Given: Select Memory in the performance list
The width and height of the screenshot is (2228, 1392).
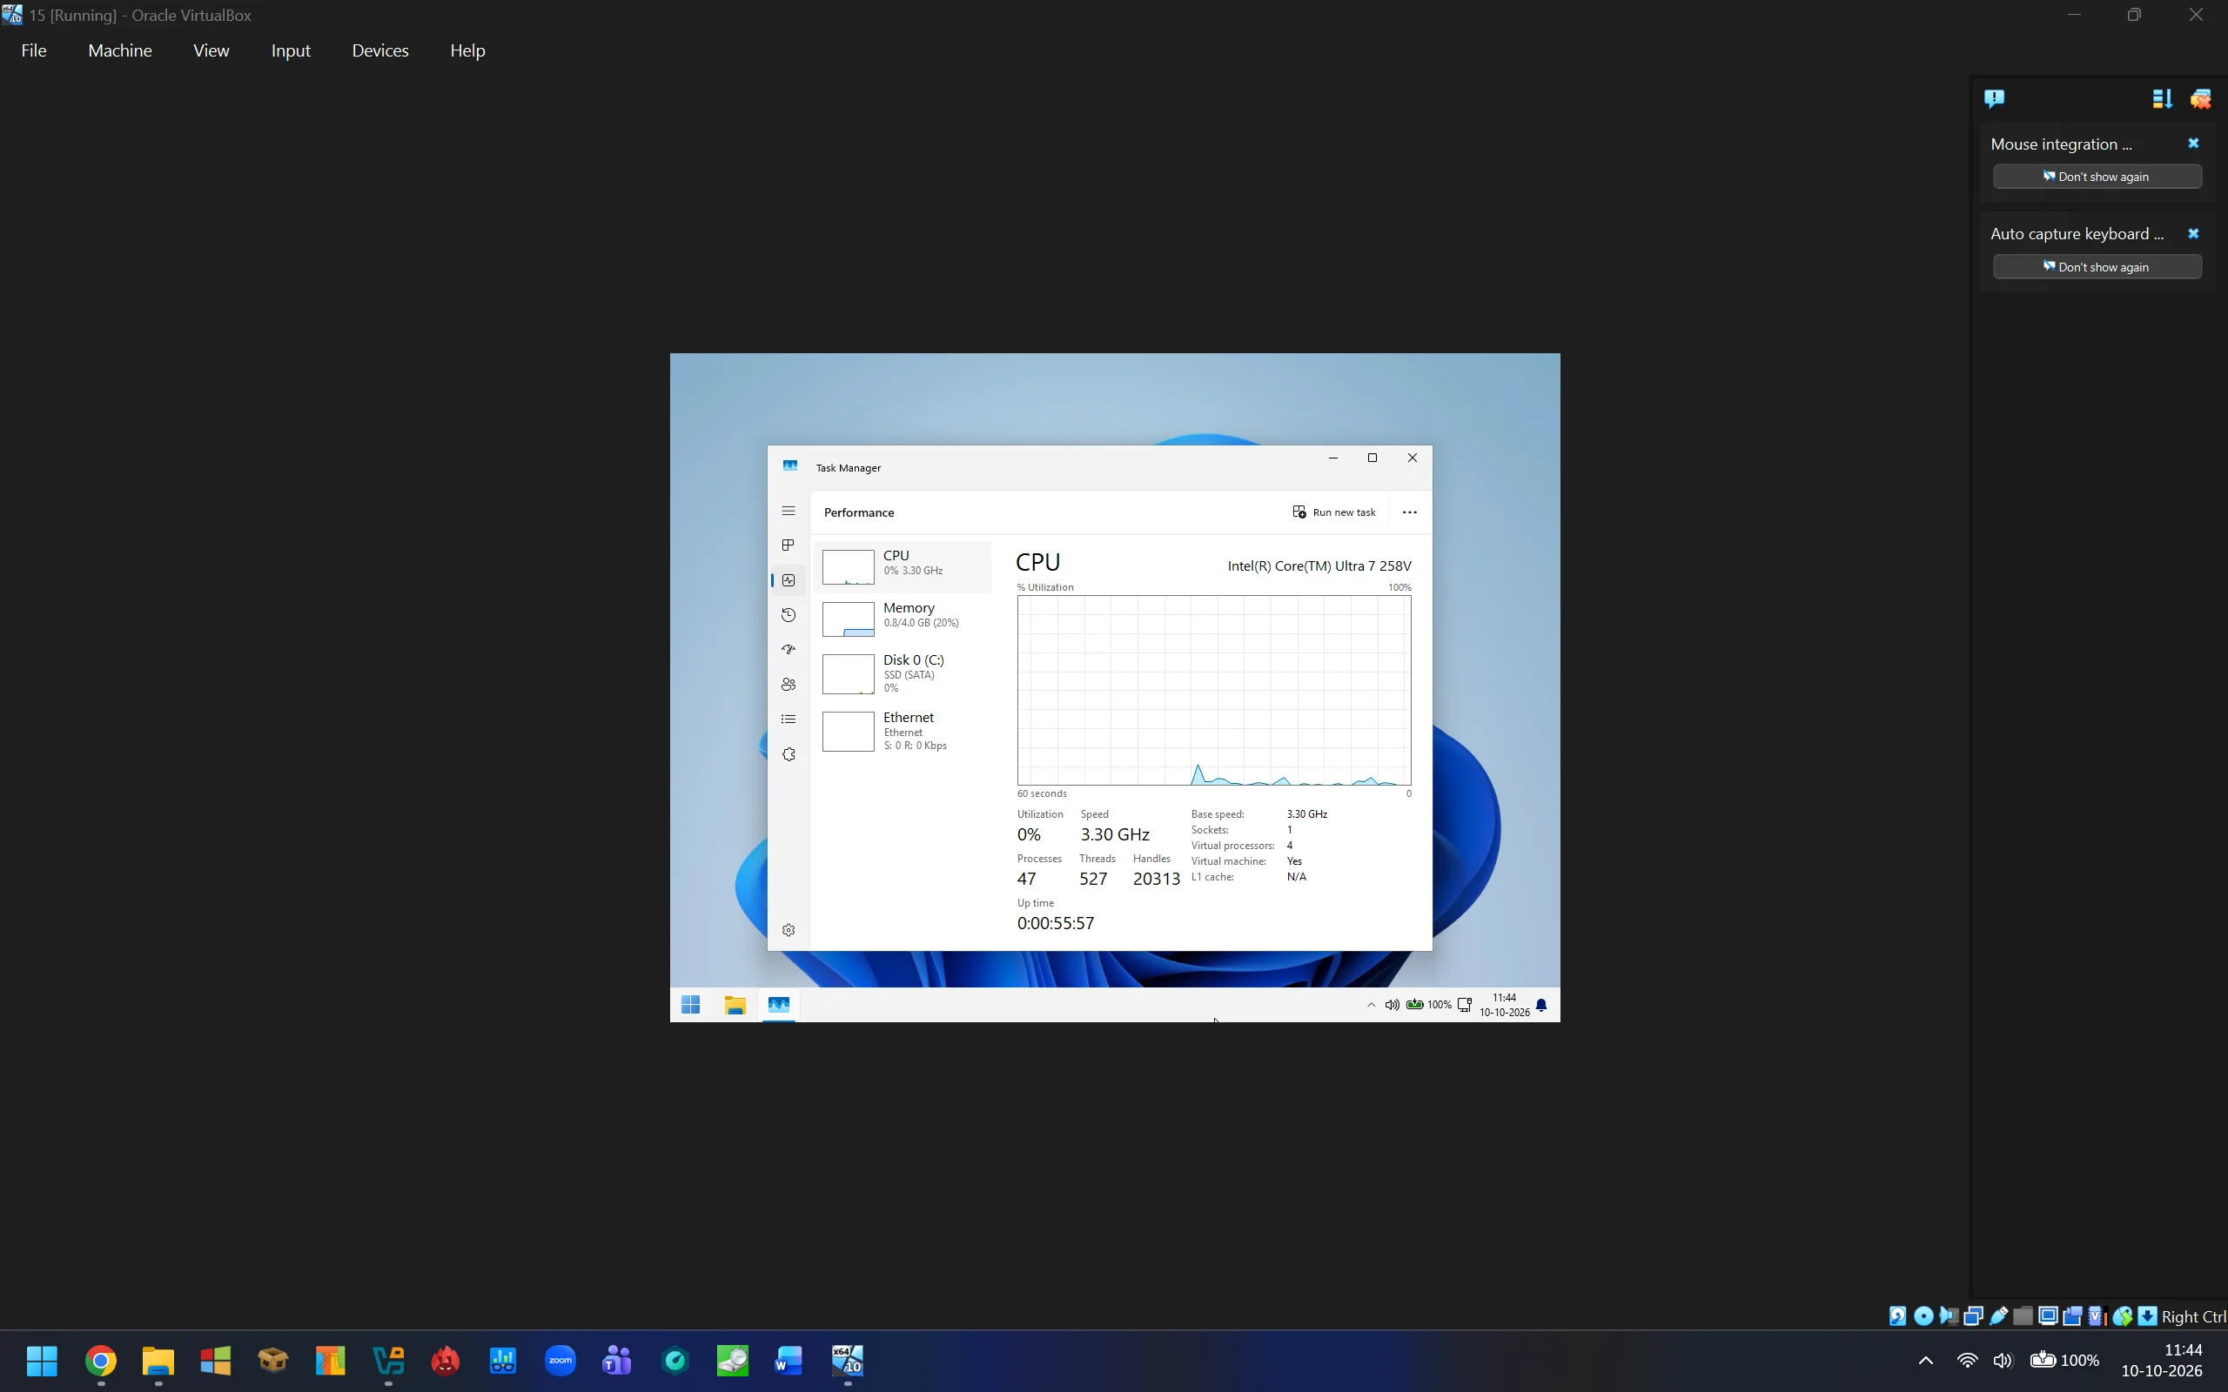Looking at the screenshot, I should (903, 619).
